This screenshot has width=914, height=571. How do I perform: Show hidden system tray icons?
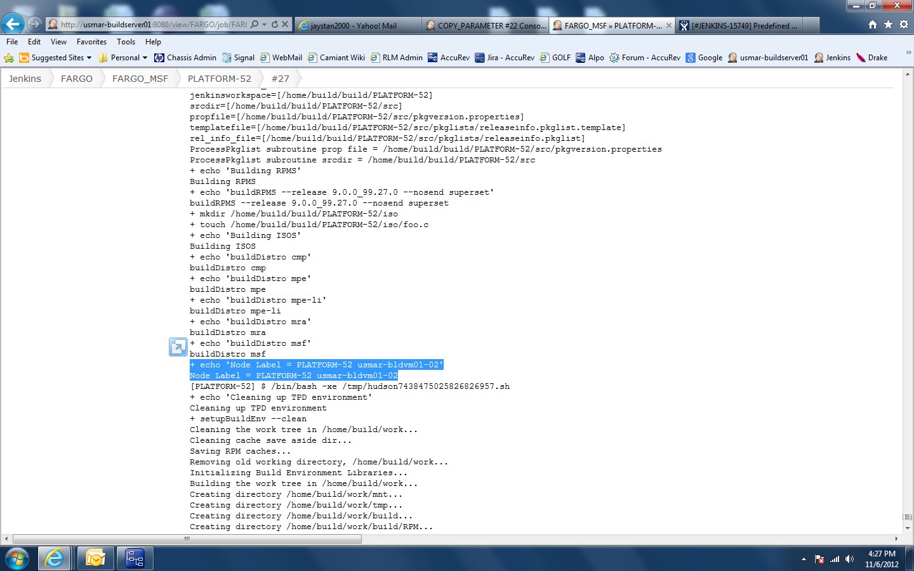[x=804, y=559]
